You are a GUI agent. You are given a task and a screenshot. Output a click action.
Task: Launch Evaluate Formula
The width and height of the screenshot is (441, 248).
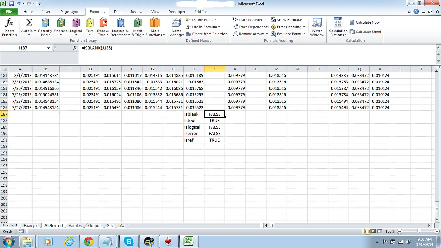288,34
